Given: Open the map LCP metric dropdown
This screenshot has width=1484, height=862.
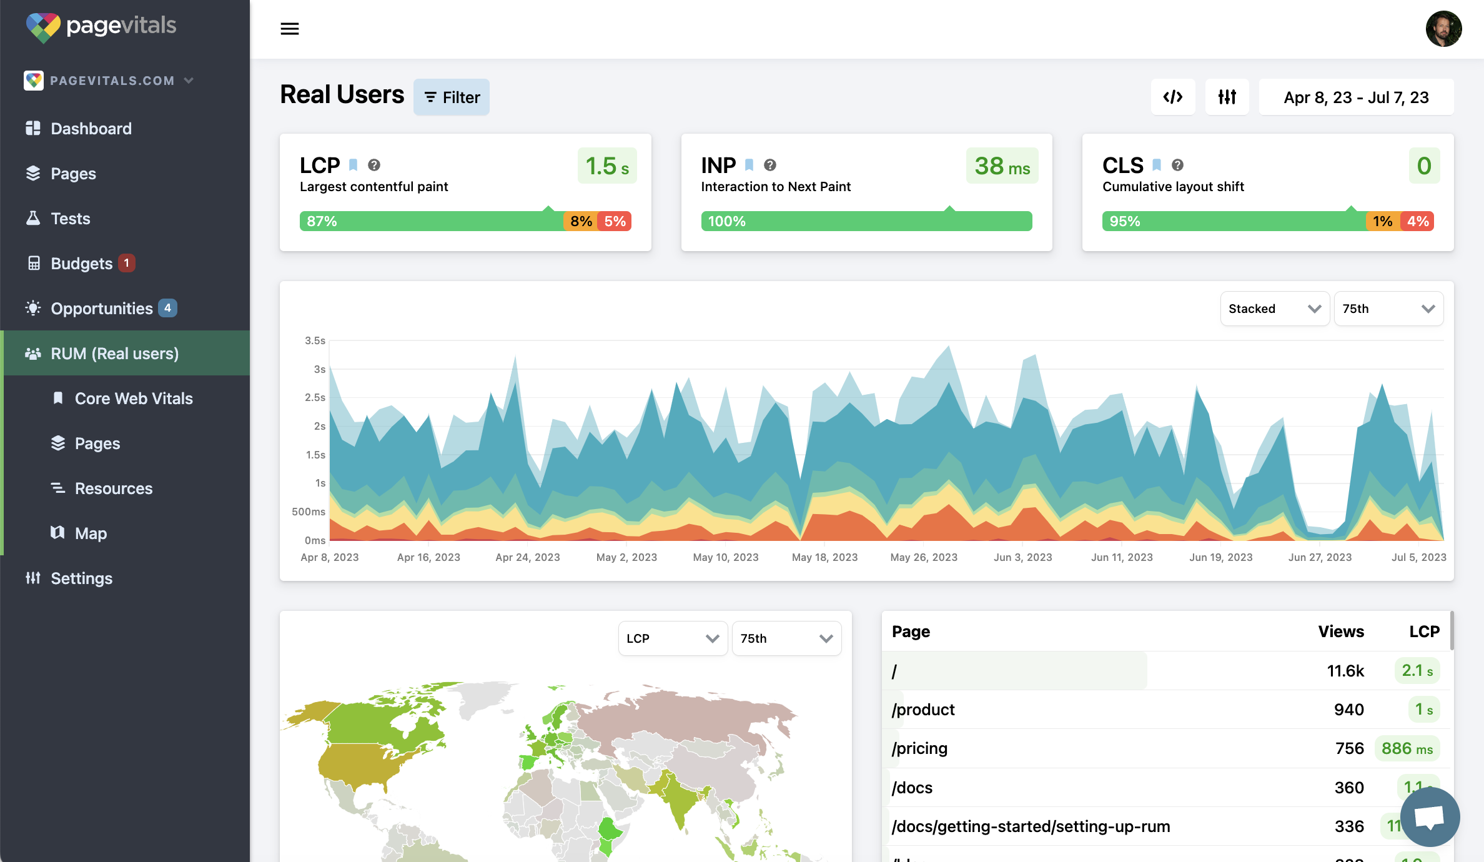Looking at the screenshot, I should coord(672,638).
